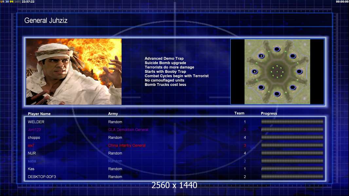Click the China Infantry General army entry

click(x=127, y=145)
